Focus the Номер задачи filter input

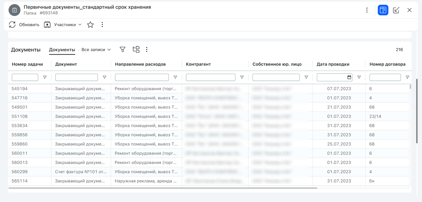[25, 77]
